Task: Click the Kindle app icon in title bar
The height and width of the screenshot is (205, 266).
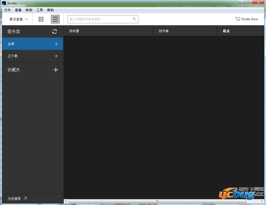Action: point(4,3)
